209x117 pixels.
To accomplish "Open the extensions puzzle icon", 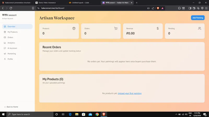I will tap(179, 8).
